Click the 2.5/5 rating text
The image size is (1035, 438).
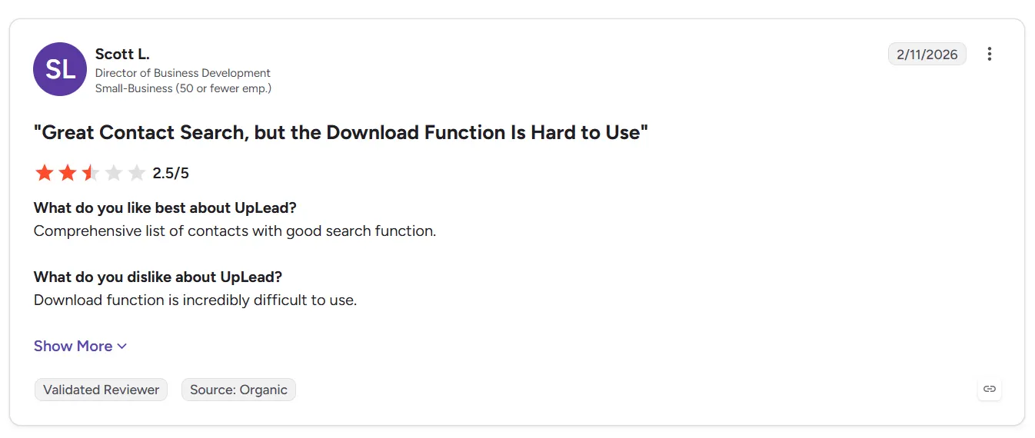click(171, 173)
